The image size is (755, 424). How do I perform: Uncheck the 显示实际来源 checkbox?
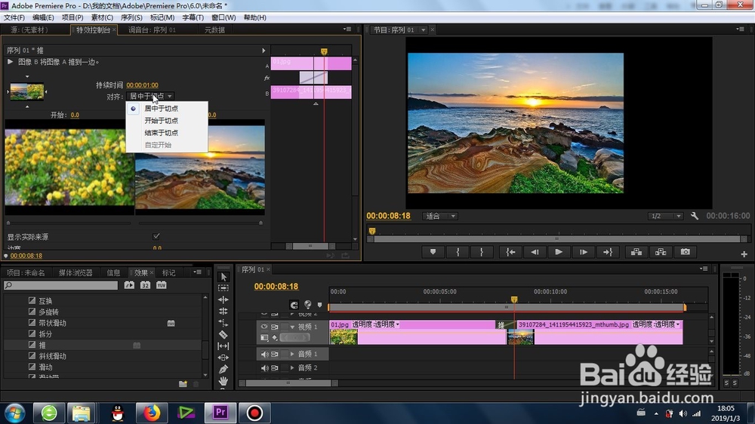tap(156, 236)
